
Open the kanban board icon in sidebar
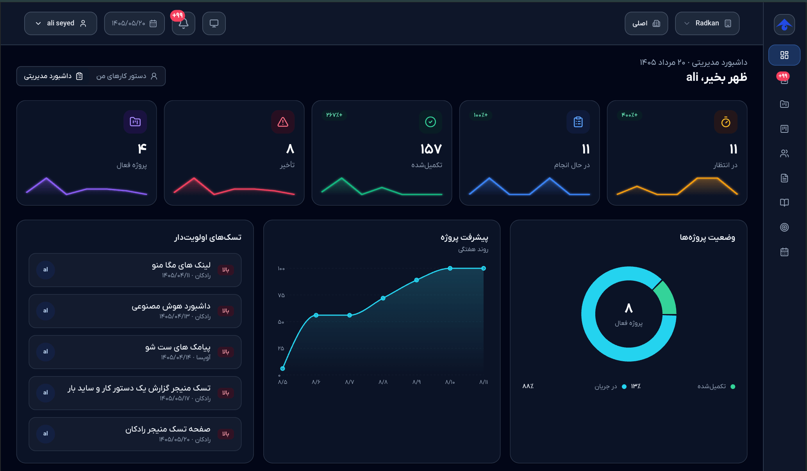point(784,129)
